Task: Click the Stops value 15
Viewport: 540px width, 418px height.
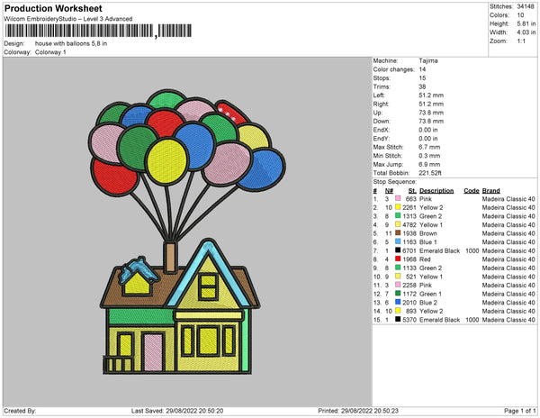Action: coord(422,77)
